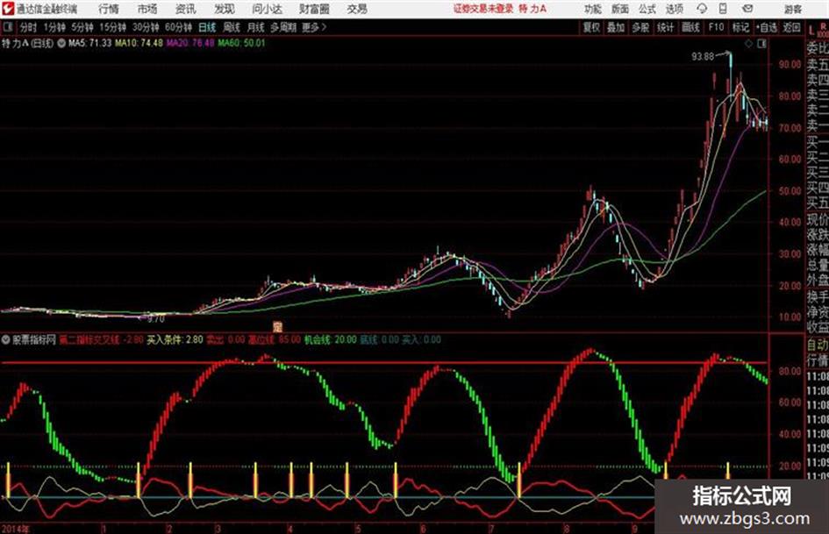This screenshot has width=829, height=534.
Task: Expand the MA indicator dropdown circle icon
Action: (x=61, y=43)
